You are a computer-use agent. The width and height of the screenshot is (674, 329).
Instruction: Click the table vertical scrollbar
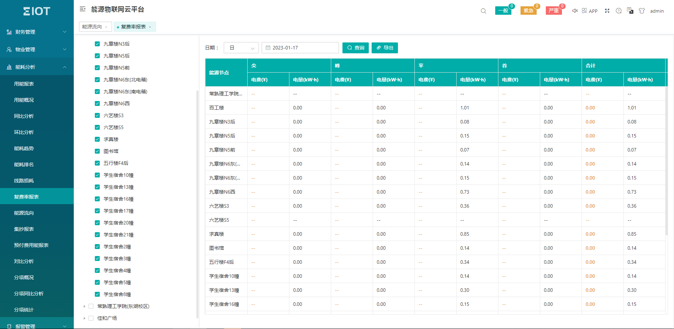coord(666,161)
